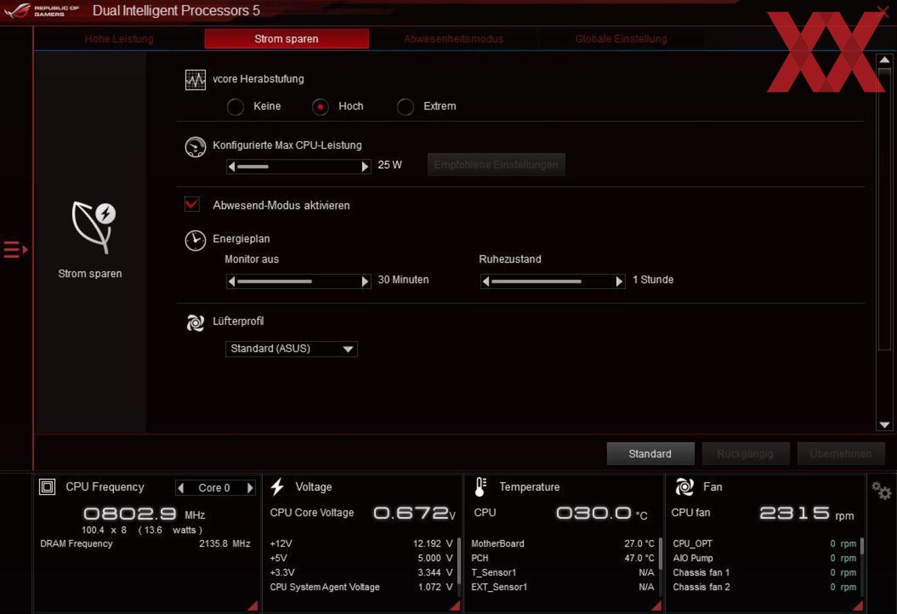Click the ROG logo in title bar
The image size is (897, 614).
pos(17,11)
